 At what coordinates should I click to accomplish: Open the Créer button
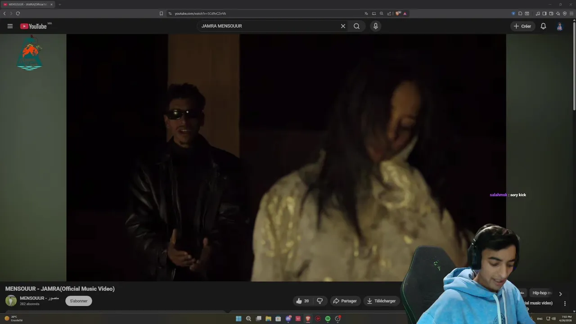tap(522, 26)
